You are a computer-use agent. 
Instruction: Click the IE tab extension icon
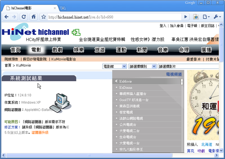[196, 17]
